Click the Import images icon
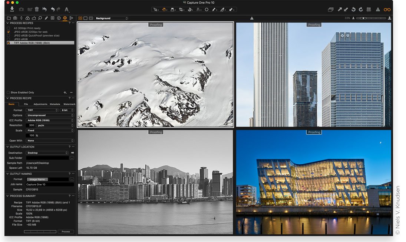Viewport: 406px width, 242px height. click(12, 9)
